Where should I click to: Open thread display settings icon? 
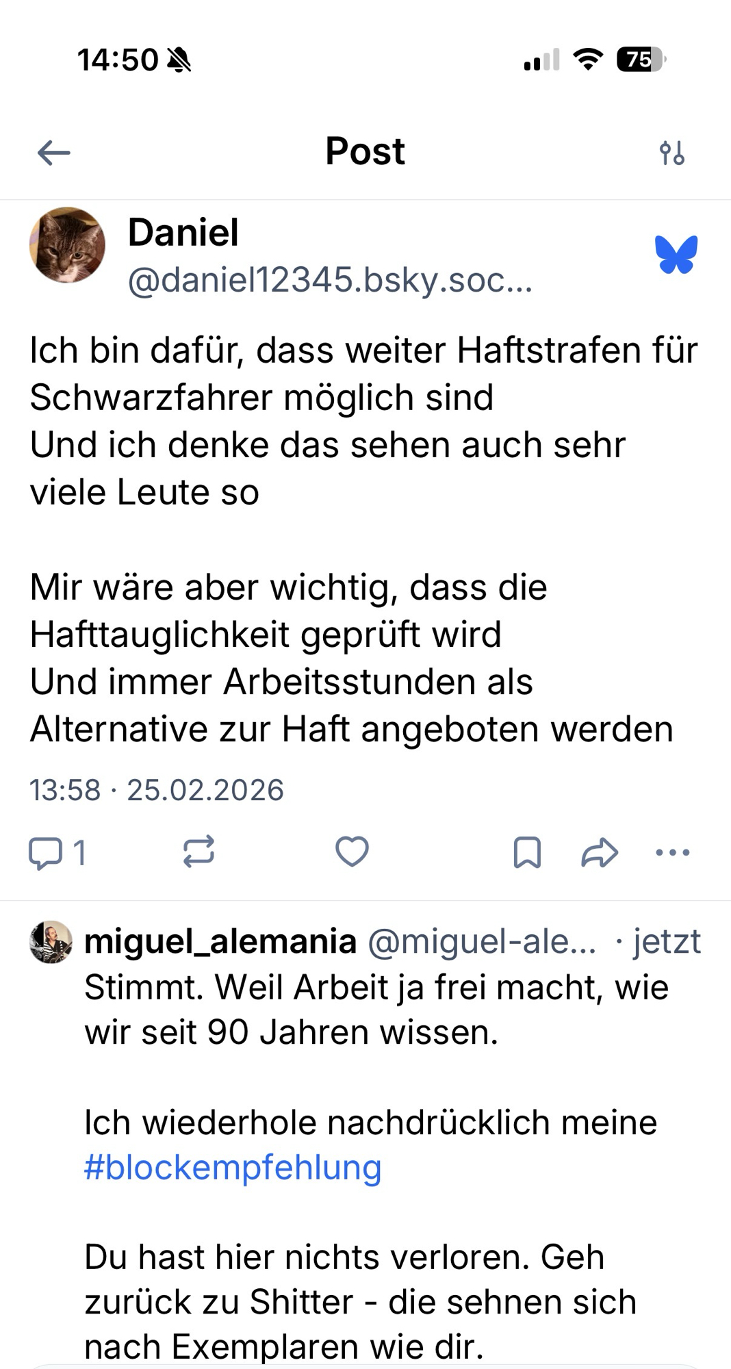671,153
